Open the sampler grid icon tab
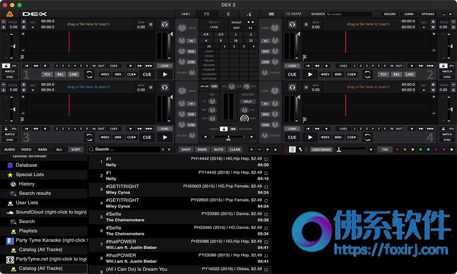457x274 pixels. [x=228, y=14]
